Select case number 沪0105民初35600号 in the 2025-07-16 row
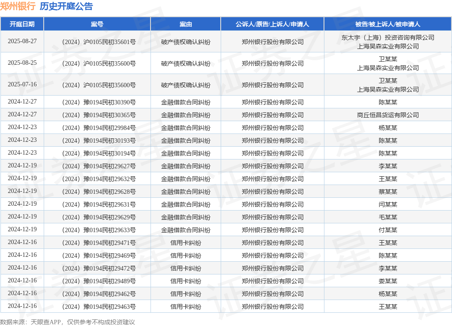 coord(97,85)
